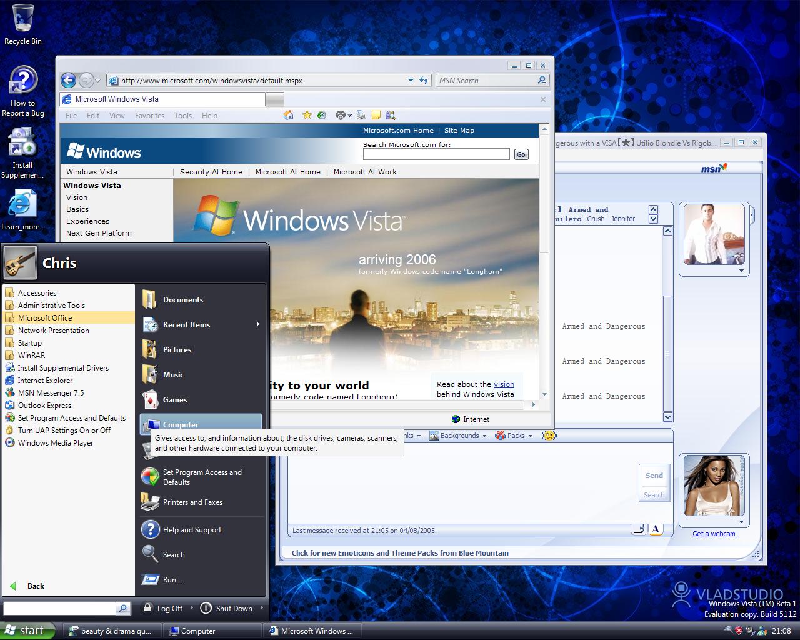Viewport: 800px width, 640px height.
Task: Click the Refresh icon beside address bar
Action: 424,80
